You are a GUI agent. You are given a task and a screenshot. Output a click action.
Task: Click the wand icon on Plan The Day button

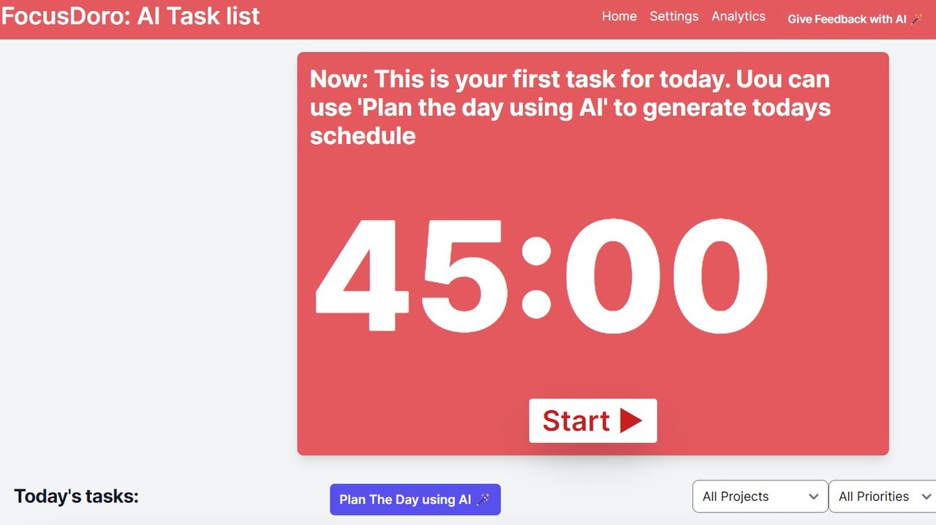[x=483, y=499]
